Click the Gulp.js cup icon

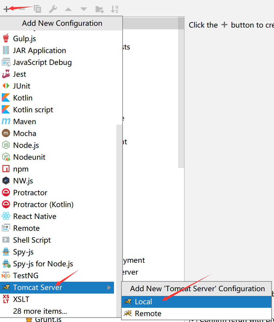click(6, 38)
